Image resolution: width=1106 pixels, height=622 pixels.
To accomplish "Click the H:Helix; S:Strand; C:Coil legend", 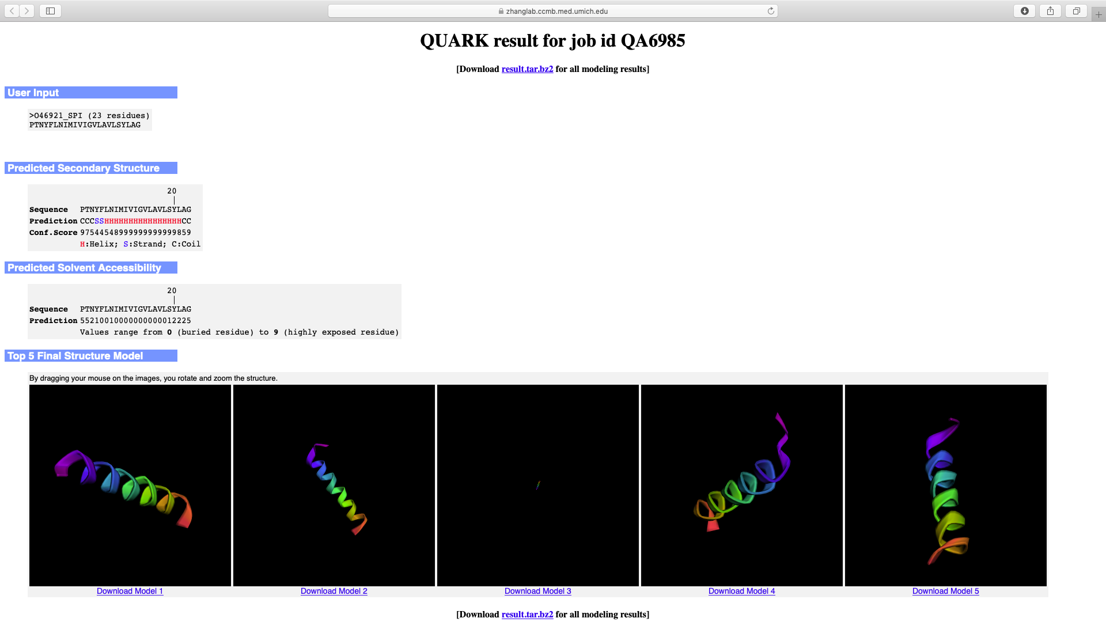I will pos(140,244).
